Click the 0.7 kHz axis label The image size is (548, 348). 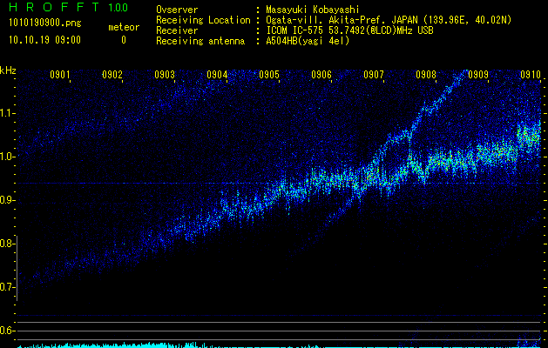[x=7, y=287]
